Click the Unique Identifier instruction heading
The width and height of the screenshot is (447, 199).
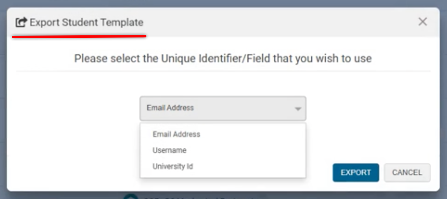pos(223,58)
